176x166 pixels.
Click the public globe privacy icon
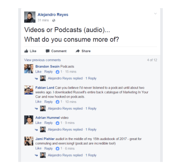[x=54, y=20]
